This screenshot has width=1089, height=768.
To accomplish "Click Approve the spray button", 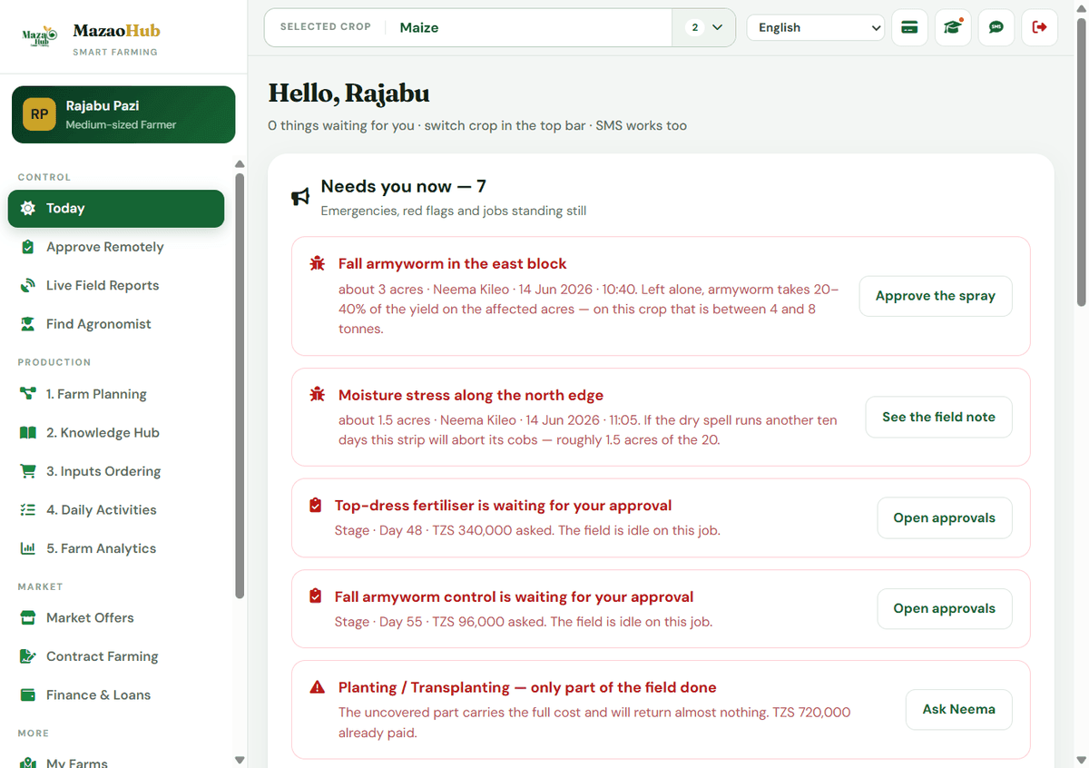I will pos(936,296).
